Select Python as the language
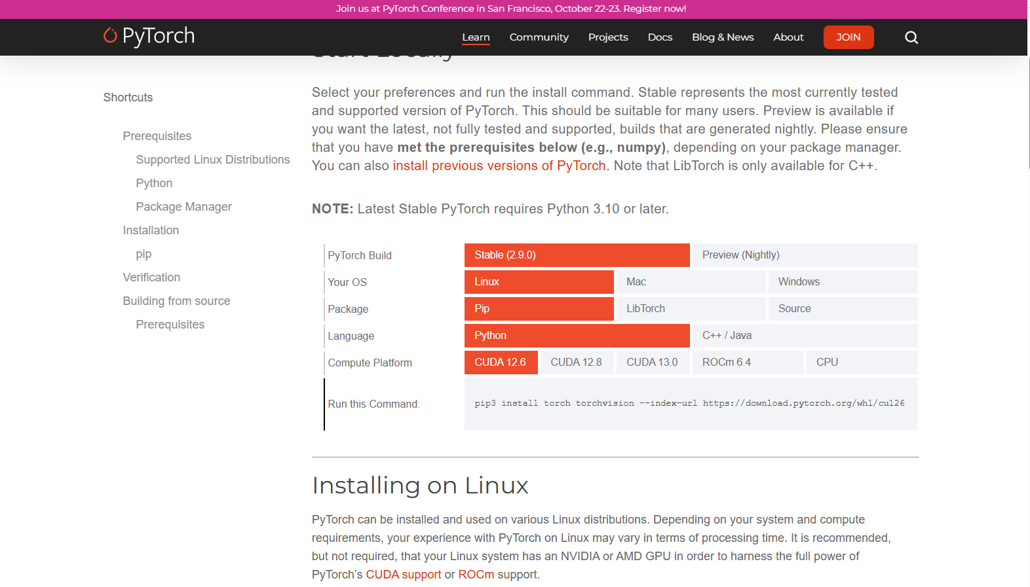This screenshot has height=587, width=1030. click(x=577, y=336)
